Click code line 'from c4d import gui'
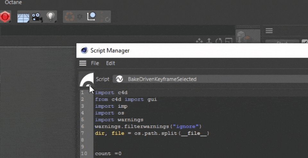Screen dimensions: 308x158 [126, 99]
